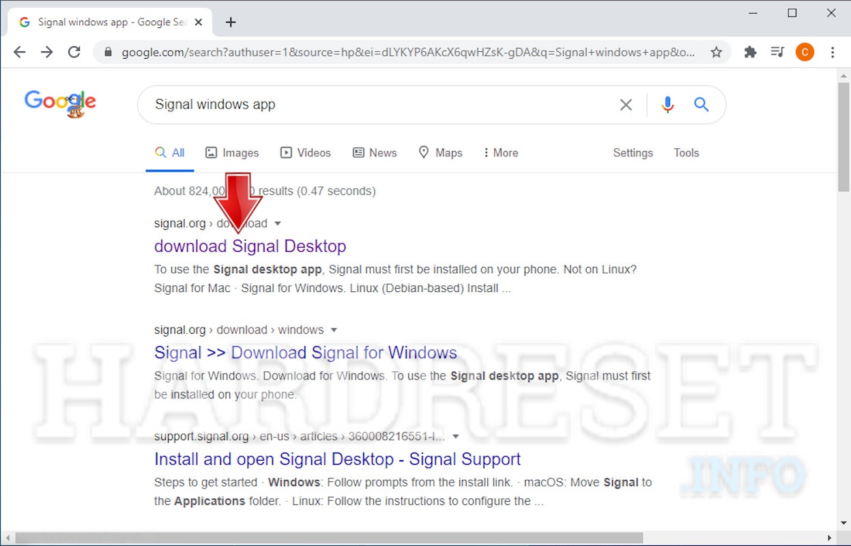Image resolution: width=851 pixels, height=546 pixels.
Task: Open the download Signal Desktop result
Action: pyautogui.click(x=250, y=246)
